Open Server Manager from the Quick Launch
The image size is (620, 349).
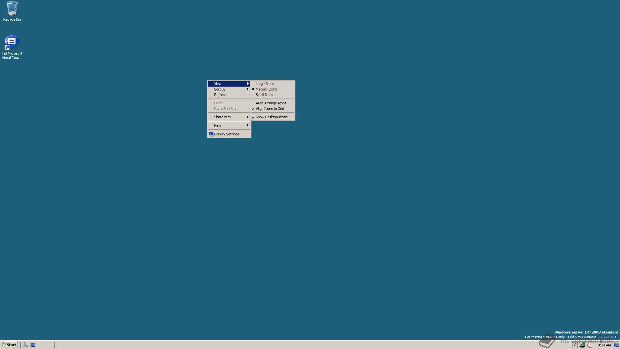pyautogui.click(x=26, y=345)
